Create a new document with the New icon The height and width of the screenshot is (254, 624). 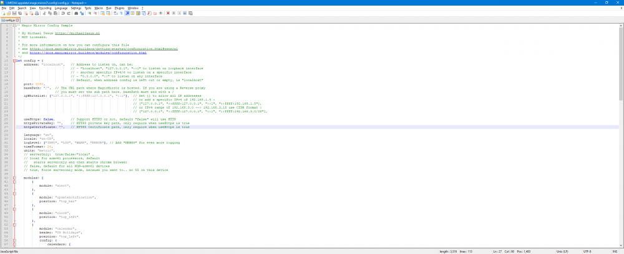coord(3,13)
